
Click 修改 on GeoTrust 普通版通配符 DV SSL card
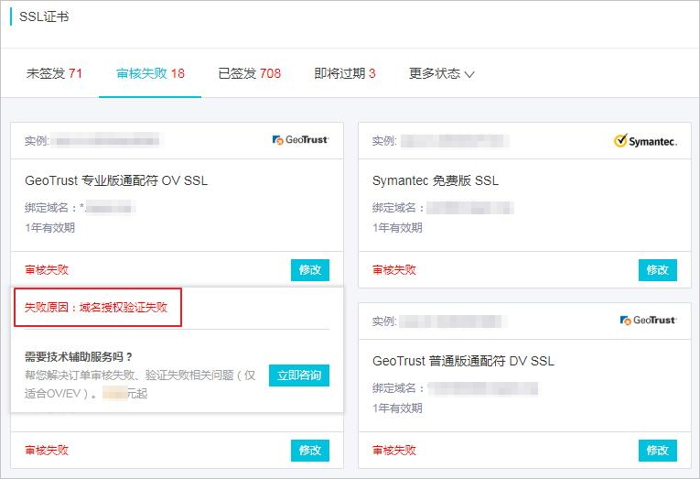click(x=658, y=450)
